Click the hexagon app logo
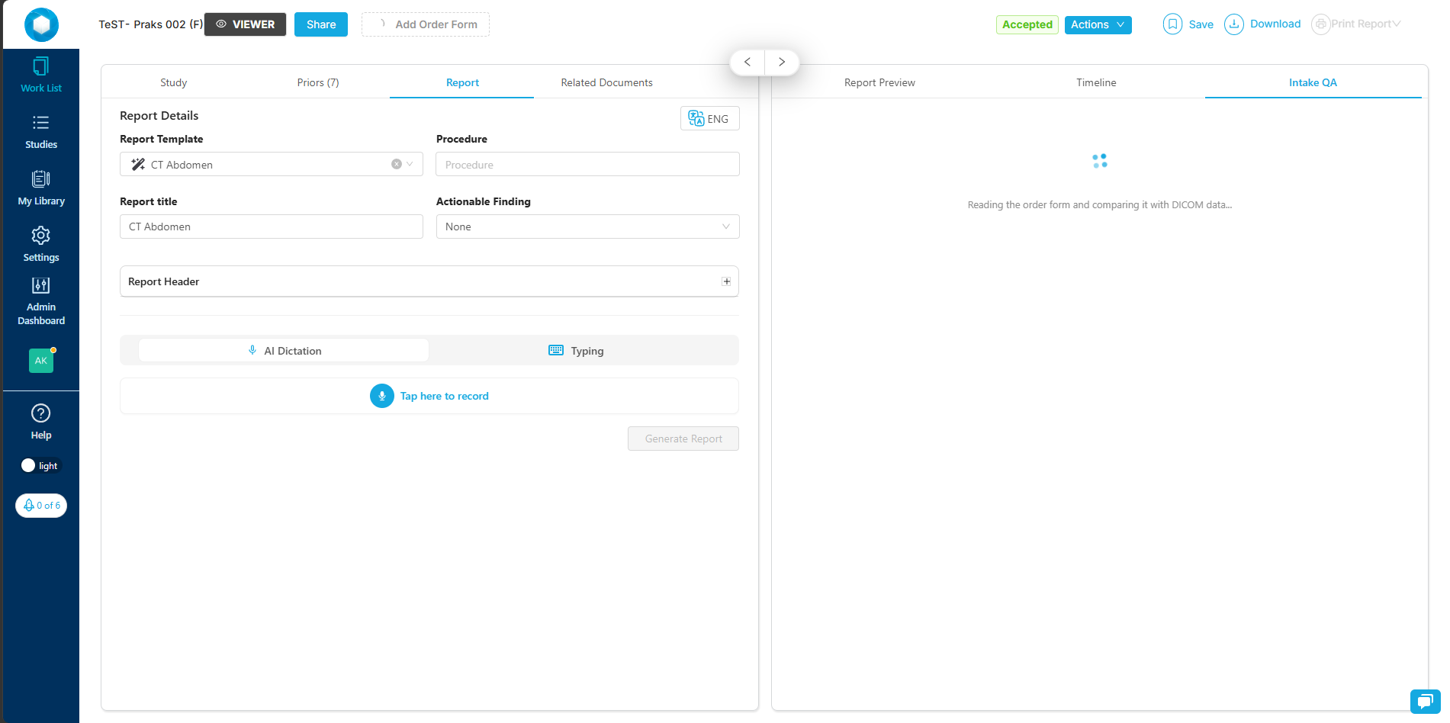Screen dimensions: 1450x723 (x=41, y=24)
